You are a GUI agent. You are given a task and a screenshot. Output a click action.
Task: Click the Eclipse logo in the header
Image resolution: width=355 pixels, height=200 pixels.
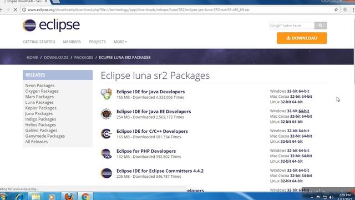pos(51,25)
